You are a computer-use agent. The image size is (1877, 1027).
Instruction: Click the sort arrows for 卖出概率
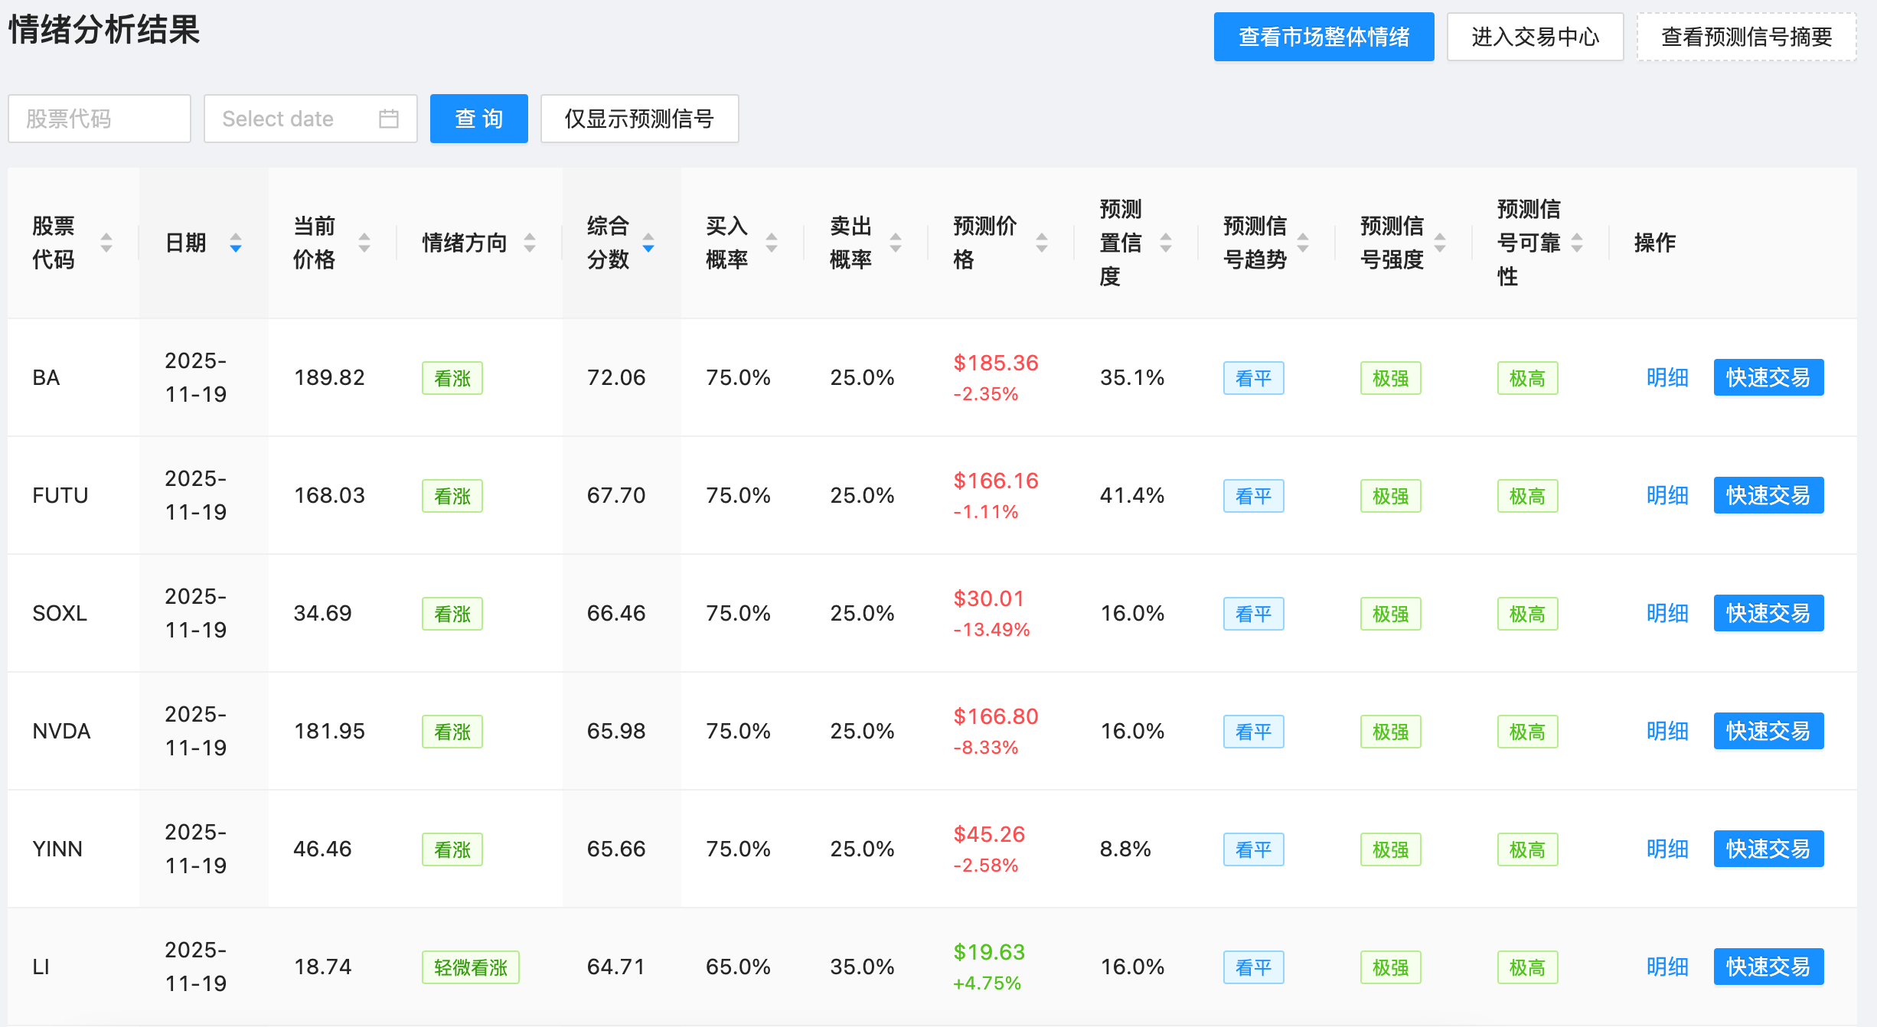(x=896, y=243)
